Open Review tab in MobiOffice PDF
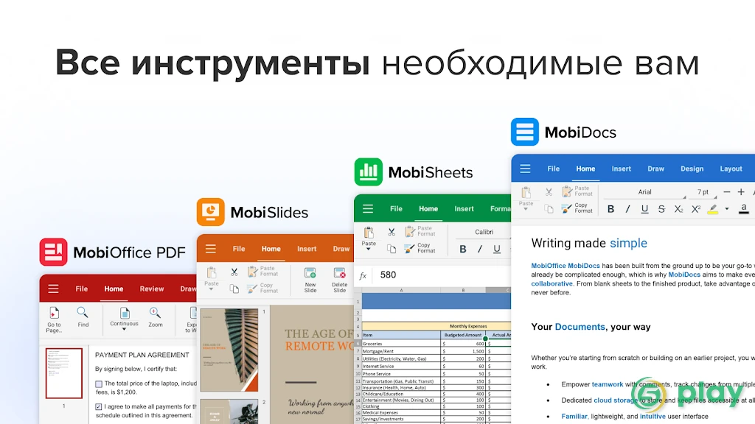The height and width of the screenshot is (424, 755). 152,289
